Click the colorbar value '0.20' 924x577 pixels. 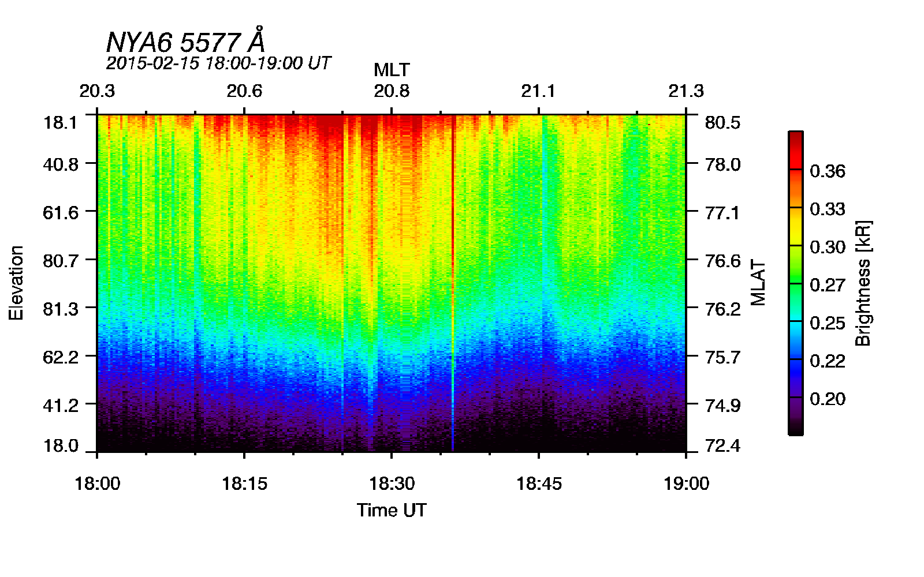pyautogui.click(x=827, y=399)
